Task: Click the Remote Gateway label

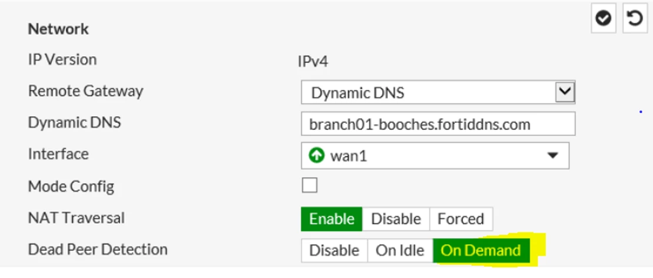Action: coord(86,91)
